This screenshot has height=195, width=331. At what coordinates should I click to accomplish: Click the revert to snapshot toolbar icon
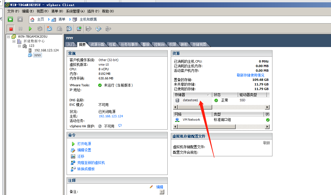[x=59, y=29]
